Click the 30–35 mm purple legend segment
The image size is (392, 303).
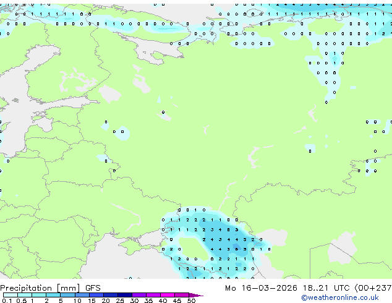click(139, 295)
